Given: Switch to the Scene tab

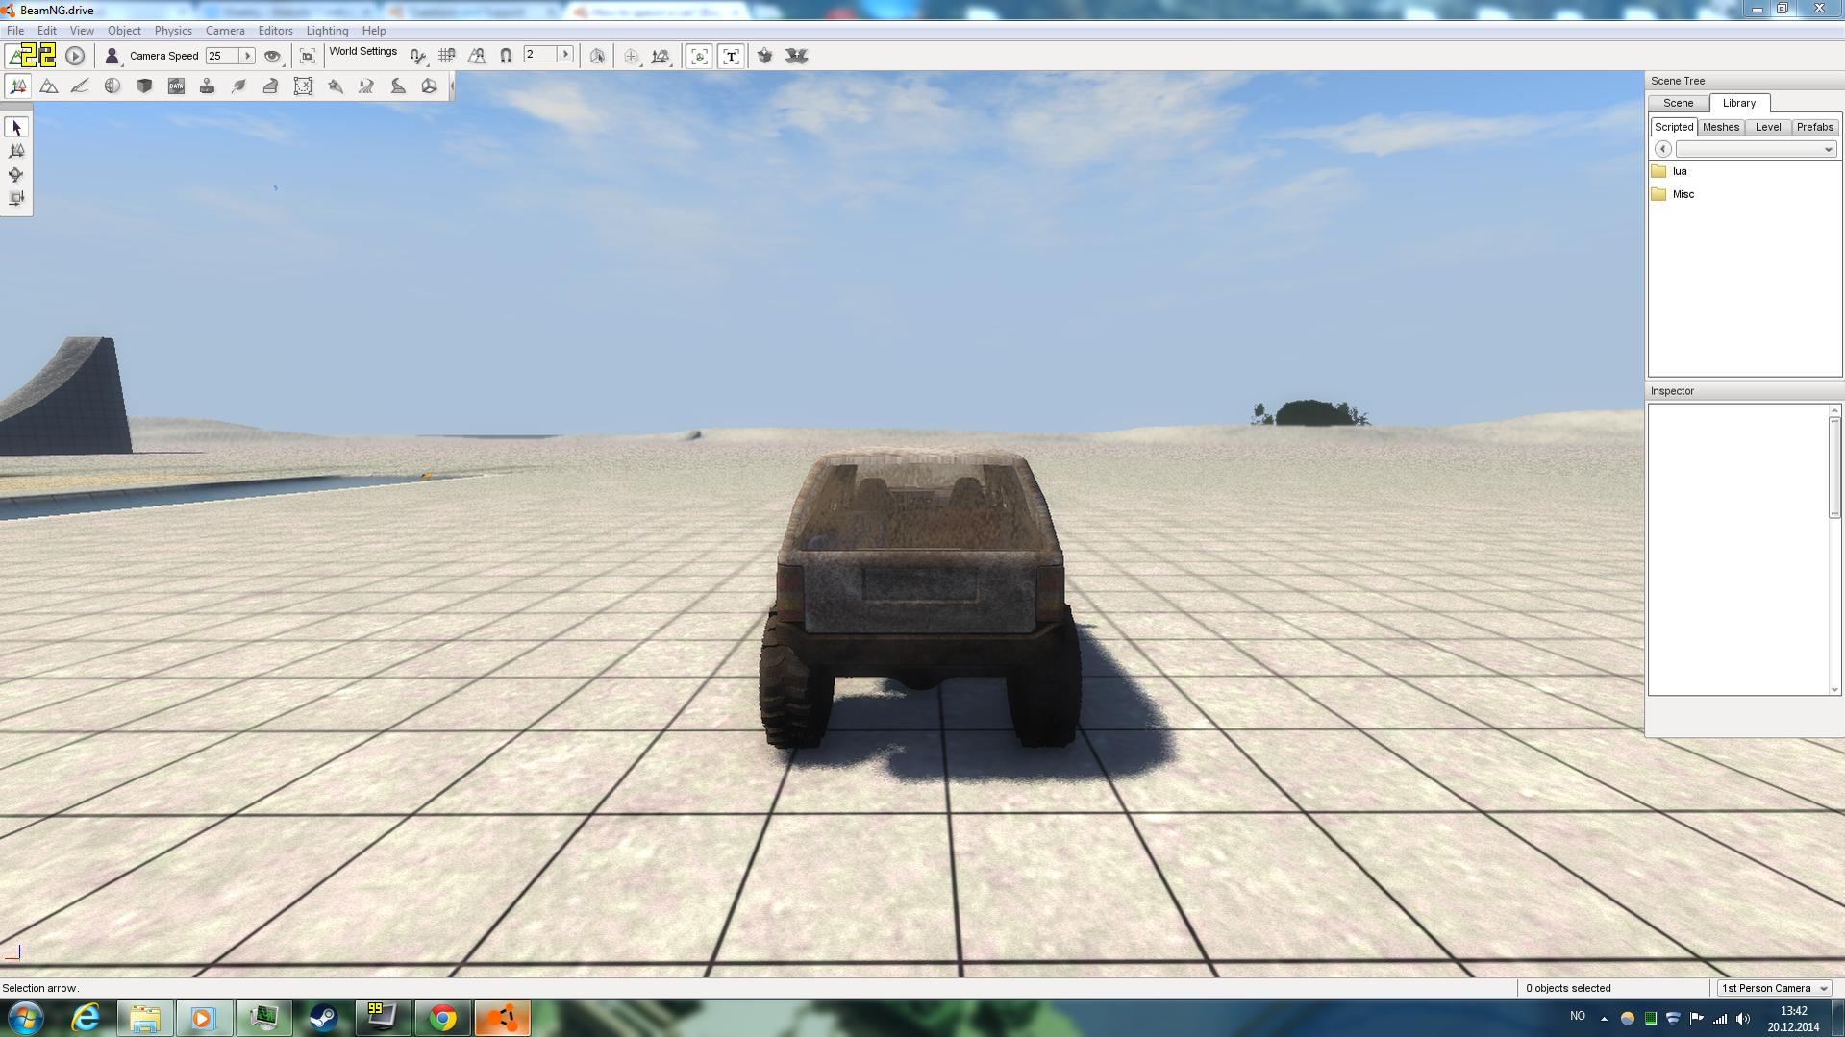Looking at the screenshot, I should (x=1678, y=103).
